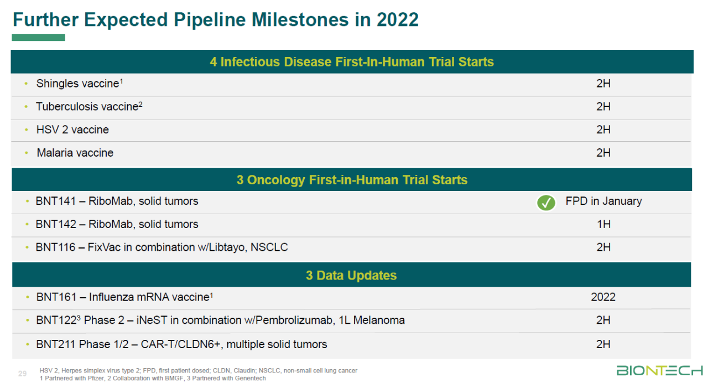This screenshot has height=388, width=708.
Task: Click the green checkmark icon beside BNT141
Action: click(x=546, y=203)
